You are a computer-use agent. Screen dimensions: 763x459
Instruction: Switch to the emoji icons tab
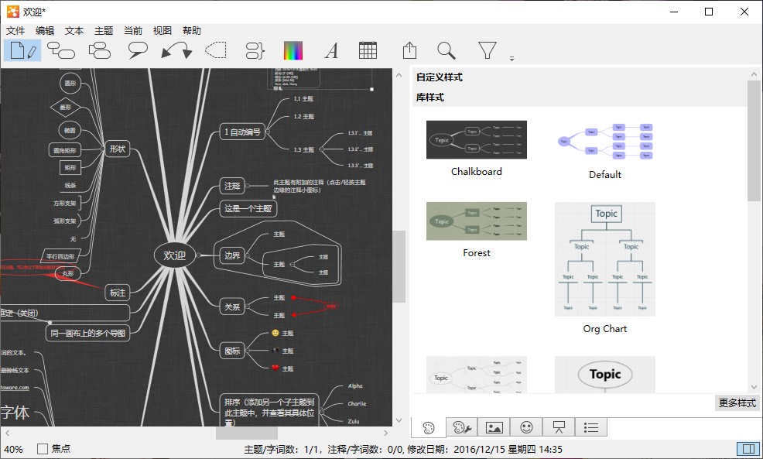(x=526, y=427)
